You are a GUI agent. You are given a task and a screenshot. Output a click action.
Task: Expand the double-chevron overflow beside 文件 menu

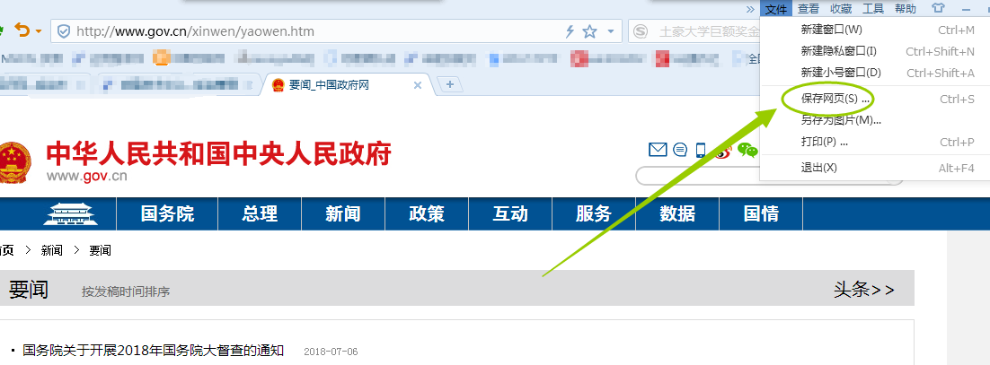tap(750, 9)
